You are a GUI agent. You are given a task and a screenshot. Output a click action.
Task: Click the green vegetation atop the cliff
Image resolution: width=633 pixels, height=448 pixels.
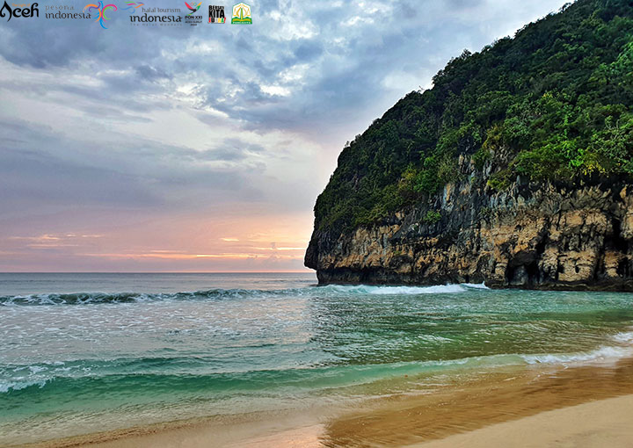527,105
